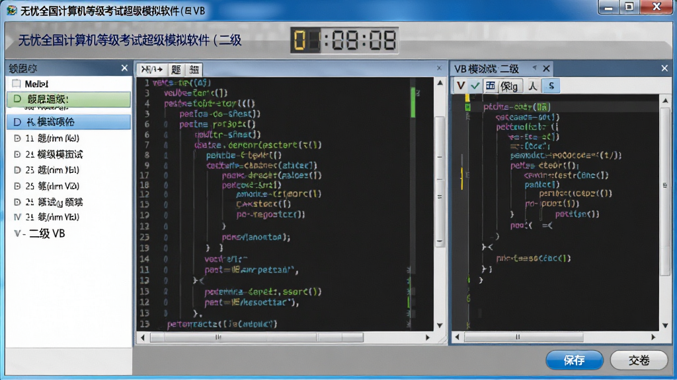Viewport: 677px width, 380px height.
Task: Click center editor vertical scrollbar up arrow
Action: [x=440, y=82]
